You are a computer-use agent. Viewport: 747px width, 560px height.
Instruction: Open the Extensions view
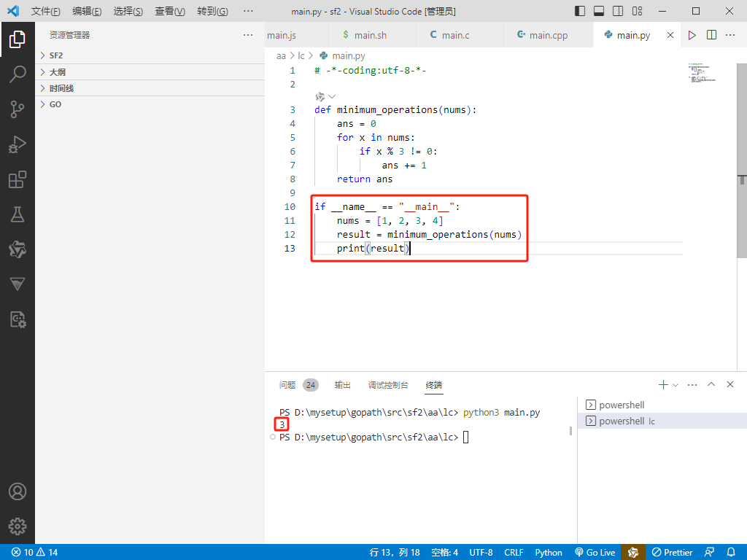(x=18, y=179)
